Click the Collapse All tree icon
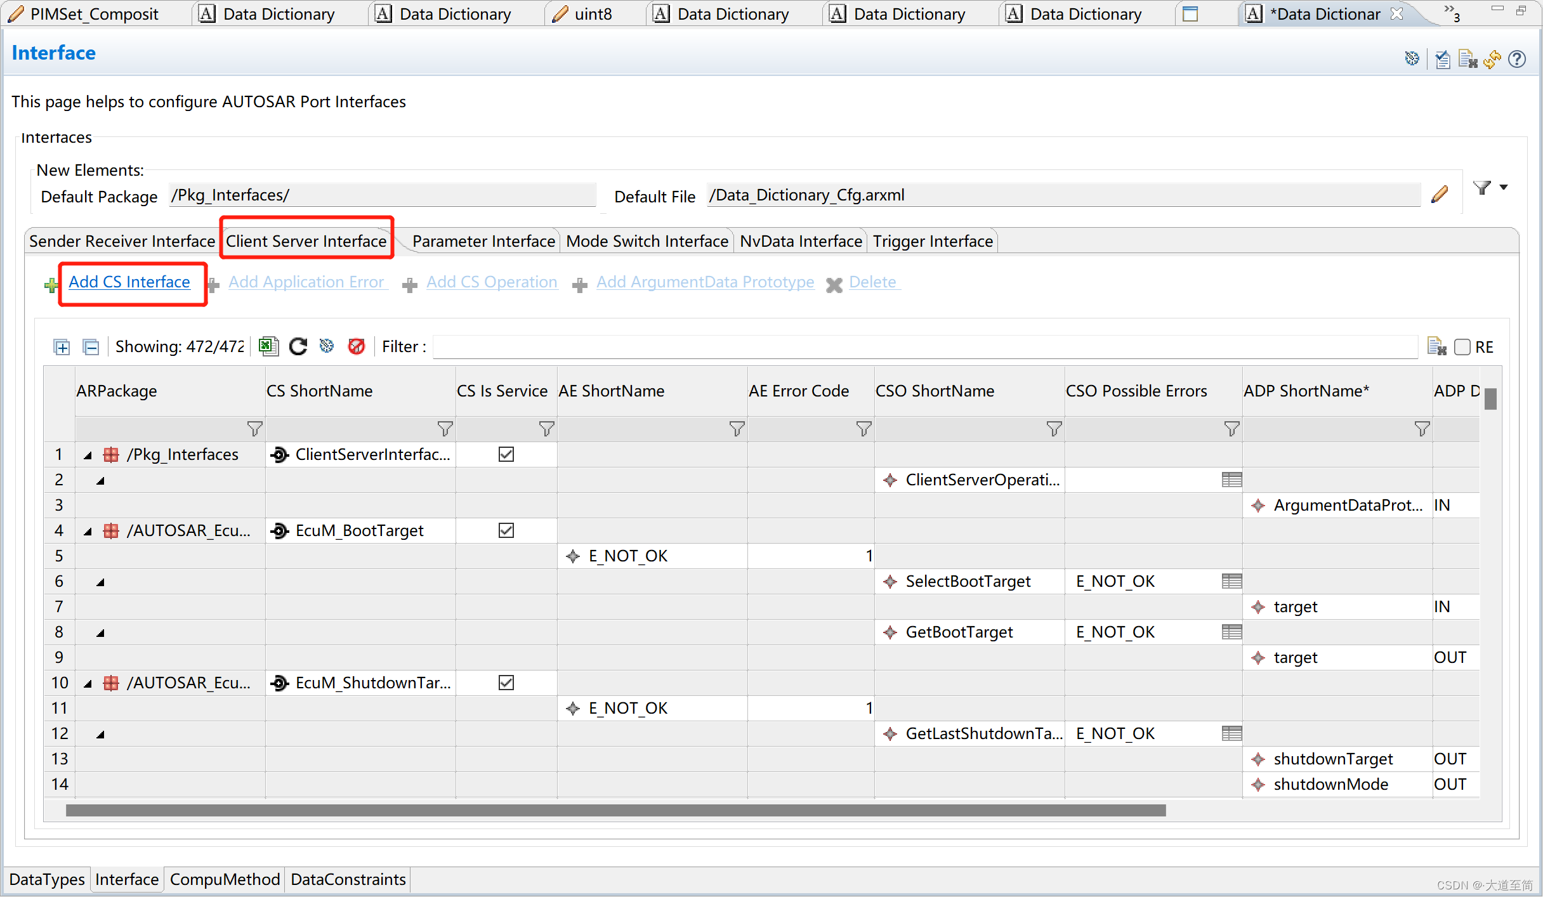This screenshot has height=897, width=1543. 91,347
